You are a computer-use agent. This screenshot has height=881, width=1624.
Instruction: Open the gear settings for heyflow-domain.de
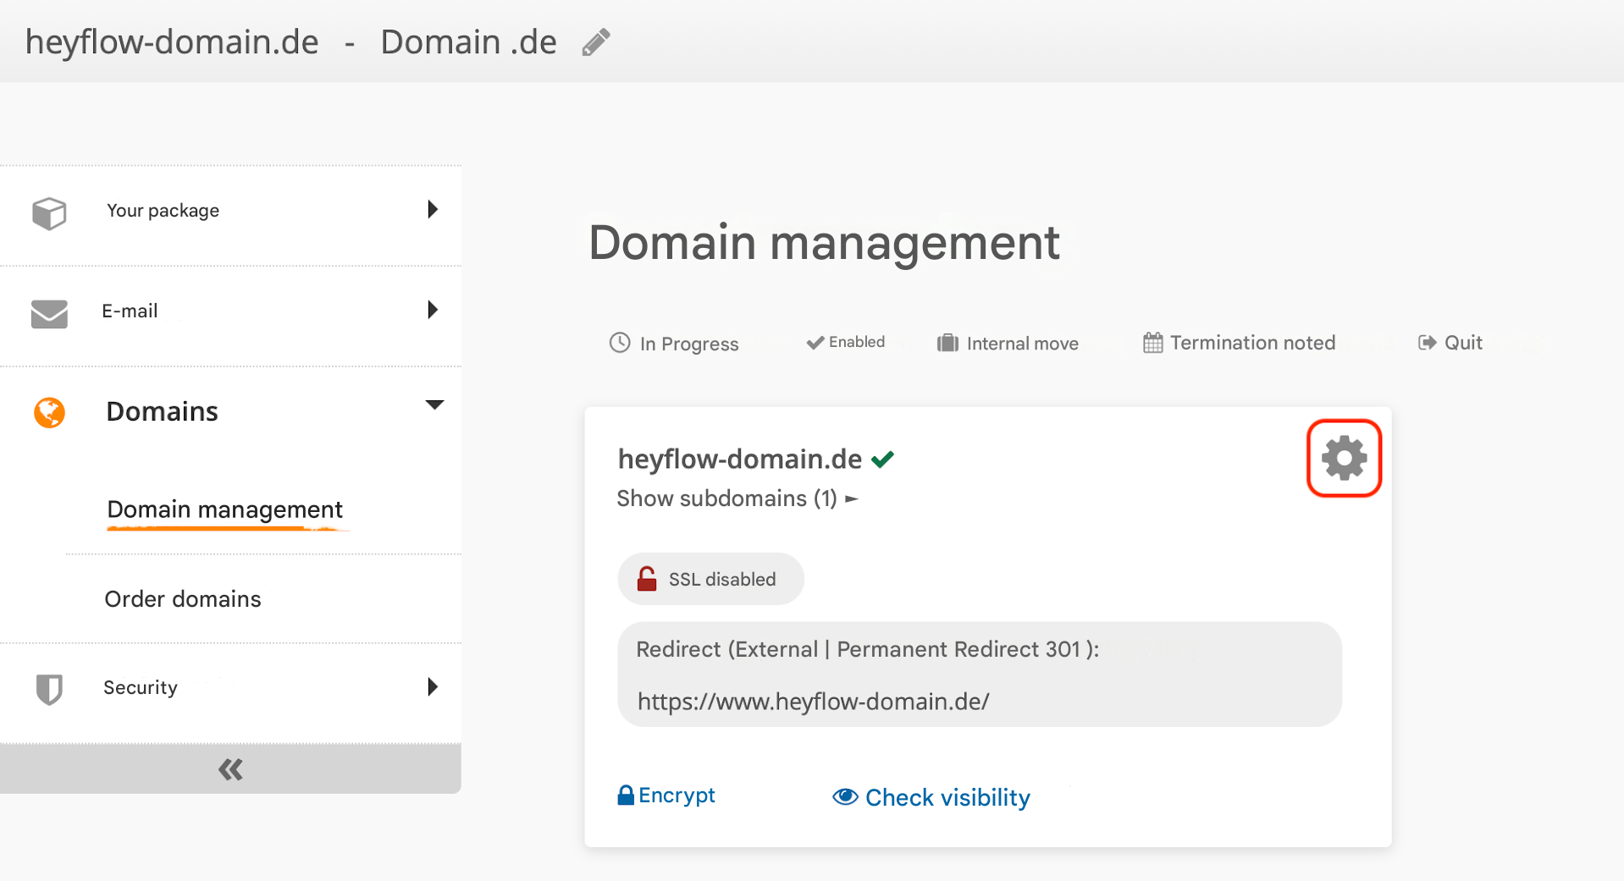pos(1344,458)
